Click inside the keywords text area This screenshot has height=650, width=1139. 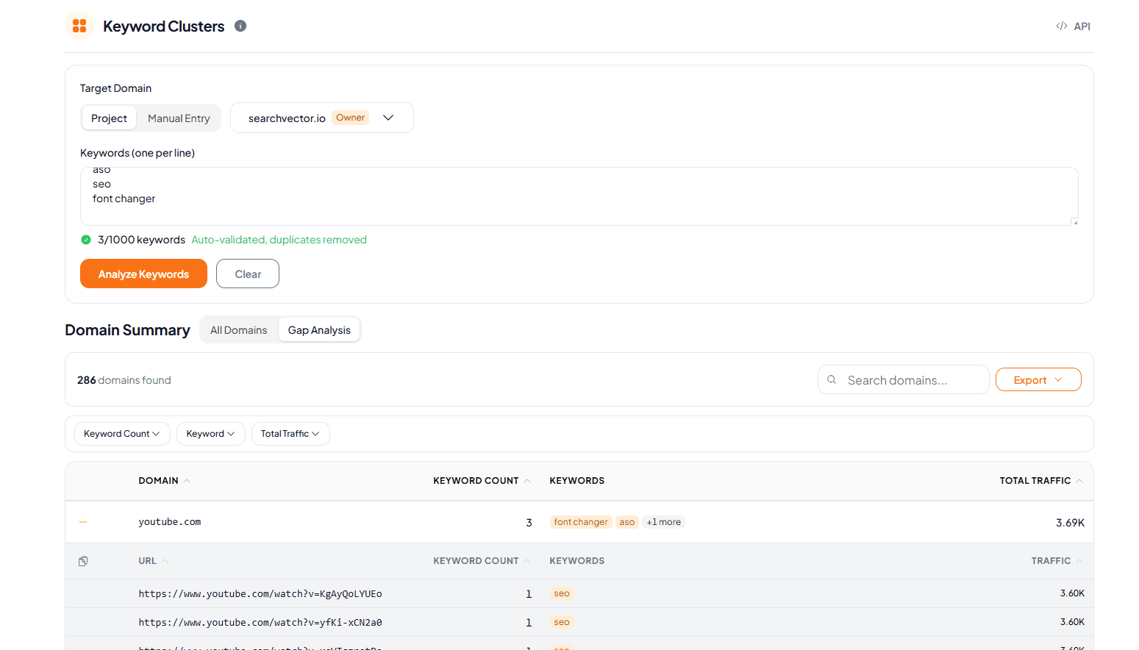[579, 196]
